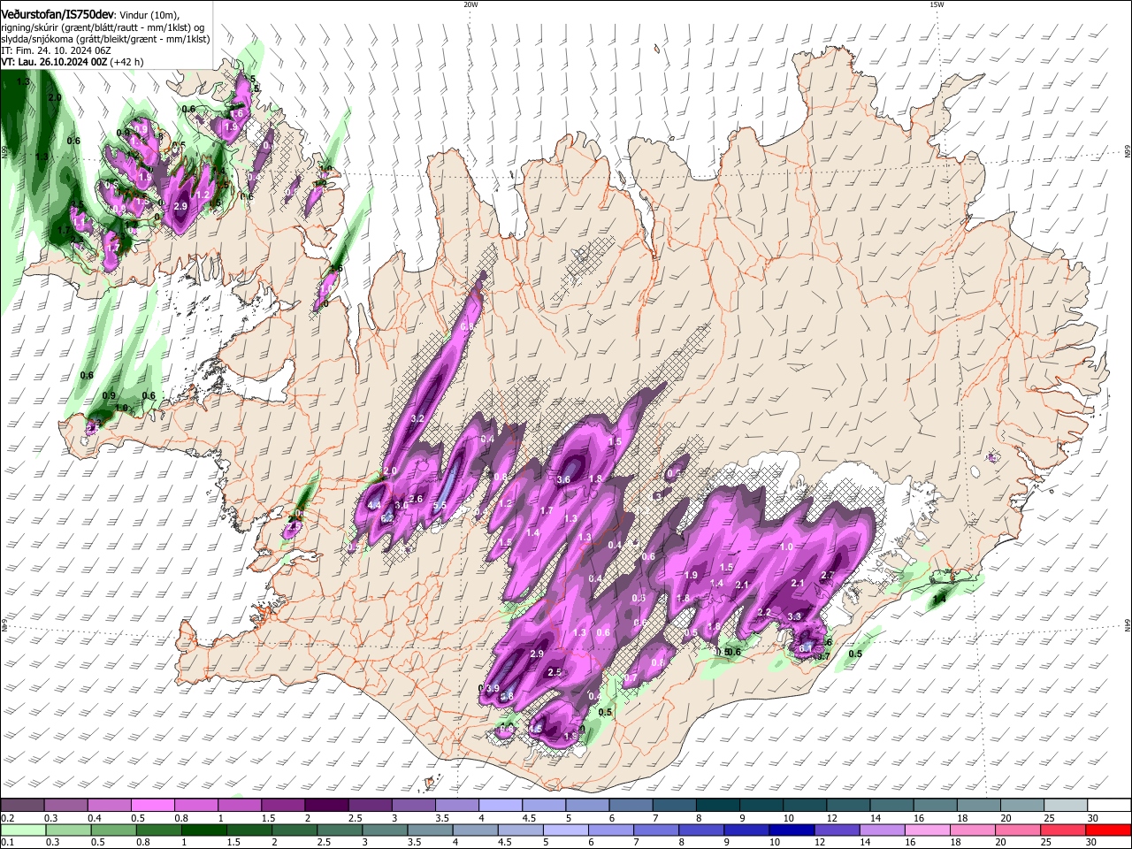The image size is (1132, 849).
Task: Click the '3.3' precipitation value on the map
Action: 794,616
